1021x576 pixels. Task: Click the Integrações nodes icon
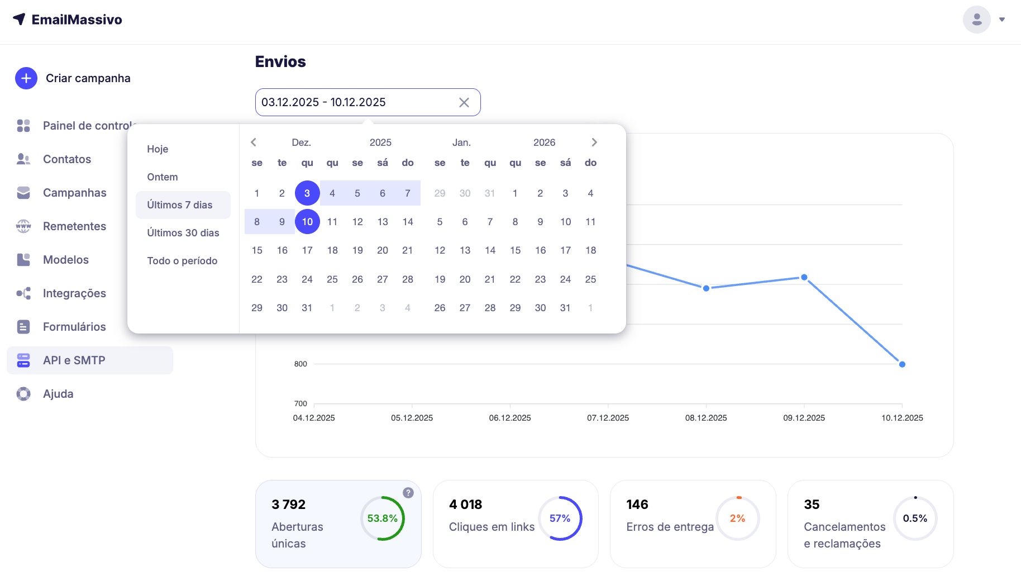pyautogui.click(x=23, y=293)
